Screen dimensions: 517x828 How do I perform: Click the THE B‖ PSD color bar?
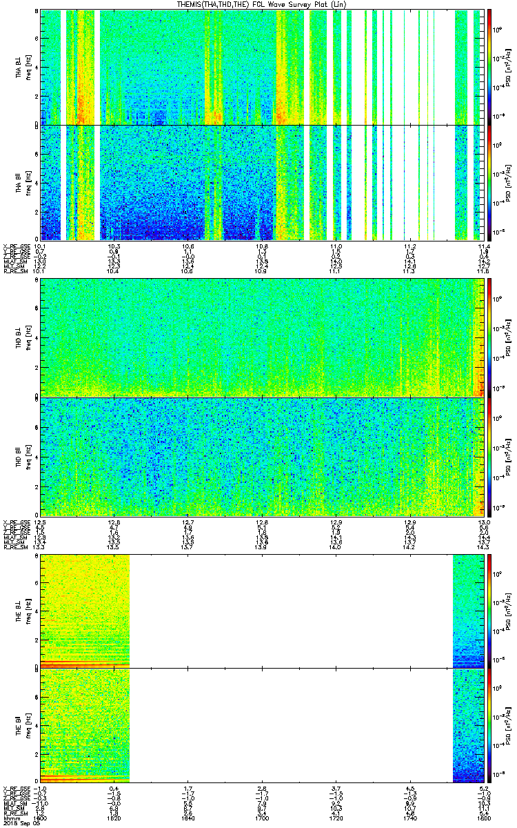pos(490,725)
